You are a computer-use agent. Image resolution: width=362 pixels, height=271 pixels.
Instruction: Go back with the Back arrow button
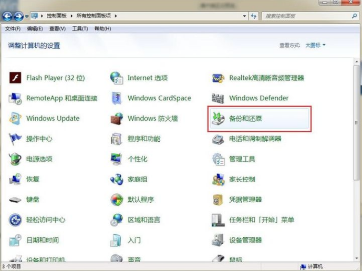7,16
